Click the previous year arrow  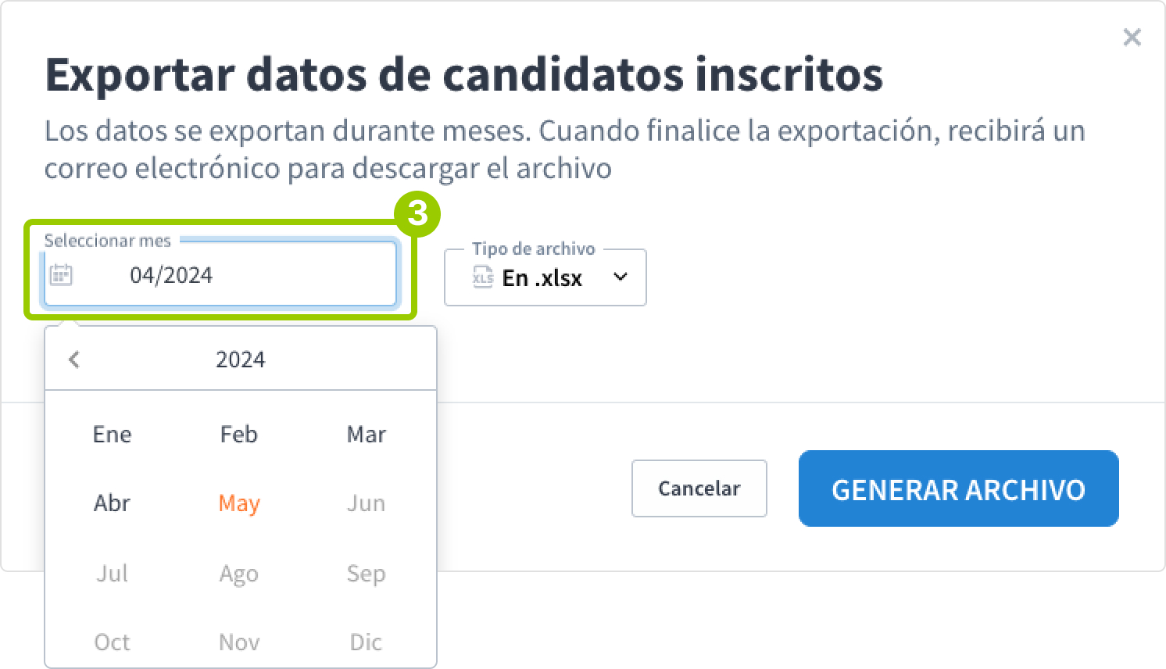pyautogui.click(x=74, y=360)
